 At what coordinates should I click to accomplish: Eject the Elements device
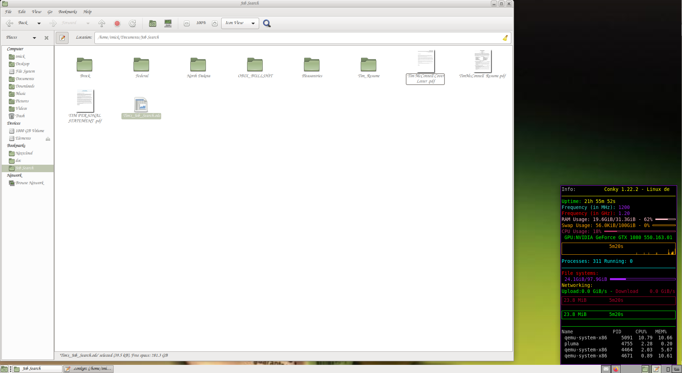48,139
